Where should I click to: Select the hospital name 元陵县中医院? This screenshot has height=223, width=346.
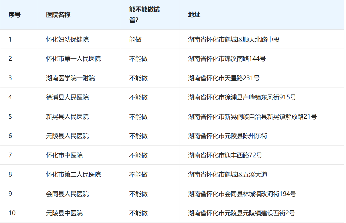point(65,213)
